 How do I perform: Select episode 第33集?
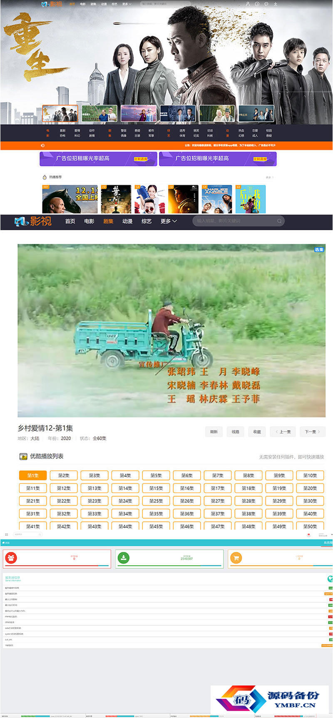94,514
